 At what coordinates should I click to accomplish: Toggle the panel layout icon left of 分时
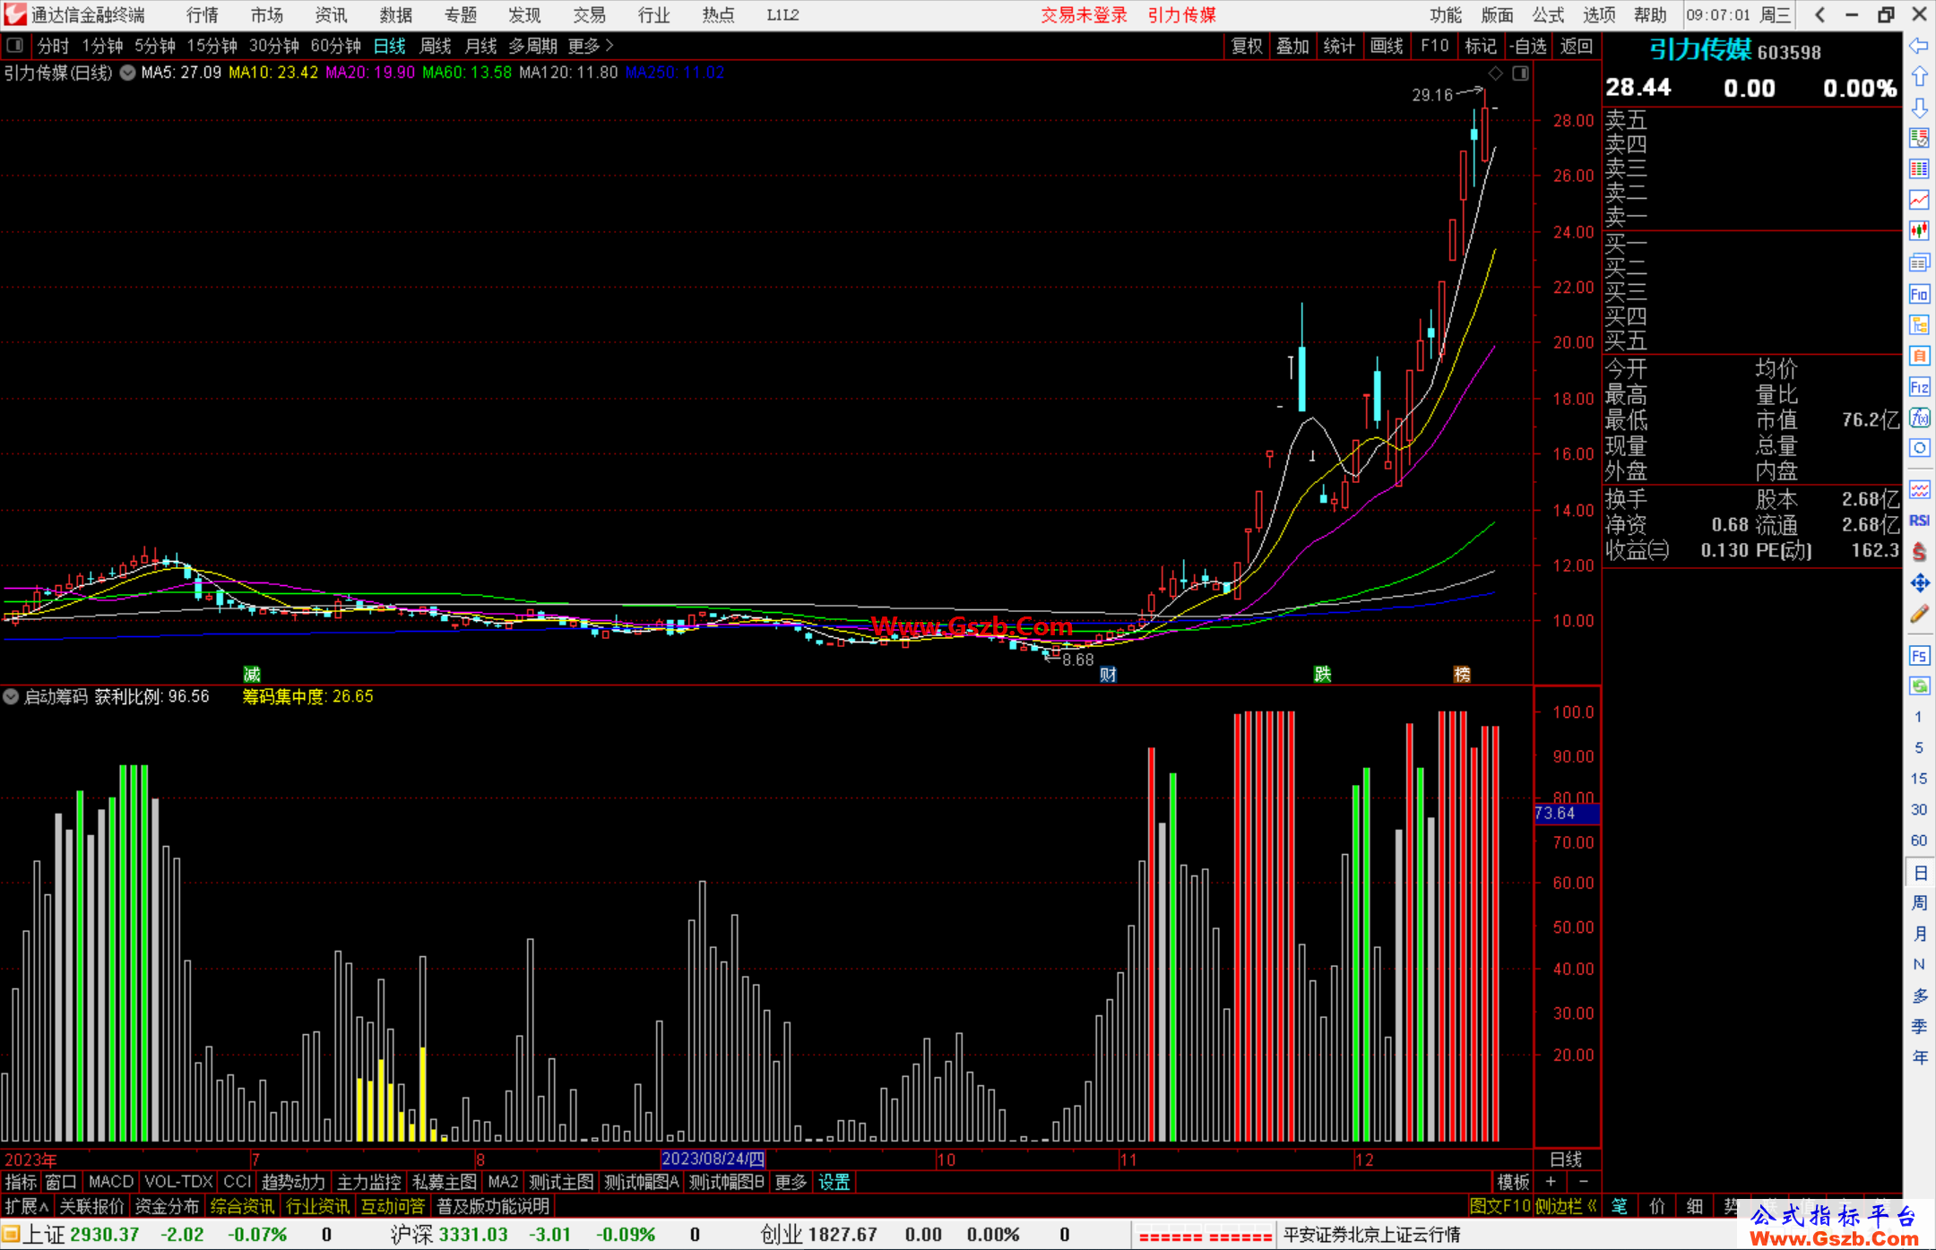coord(15,45)
